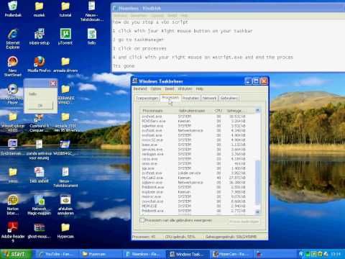Switch to Naamloos - Kladblok taskbar button

[144, 254]
